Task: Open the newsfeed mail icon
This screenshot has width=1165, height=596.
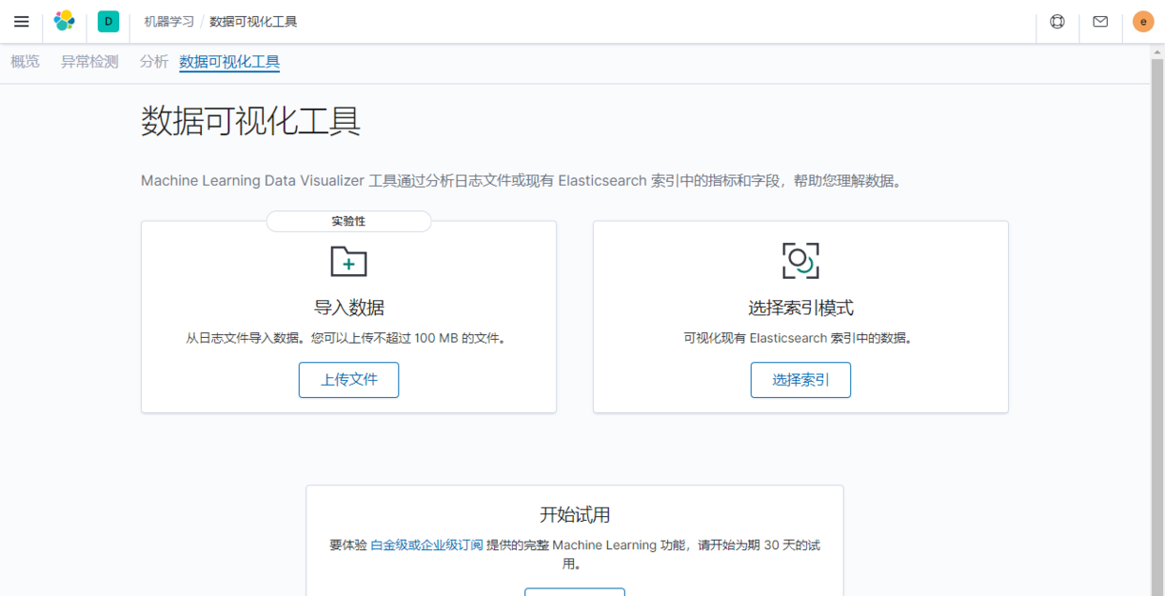Action: coord(1100,22)
